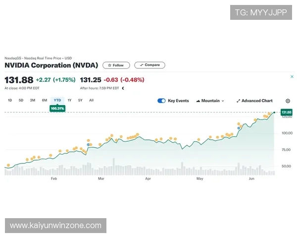Switch chart to 1Y range
This screenshot has height=238, width=297.
tap(69, 100)
